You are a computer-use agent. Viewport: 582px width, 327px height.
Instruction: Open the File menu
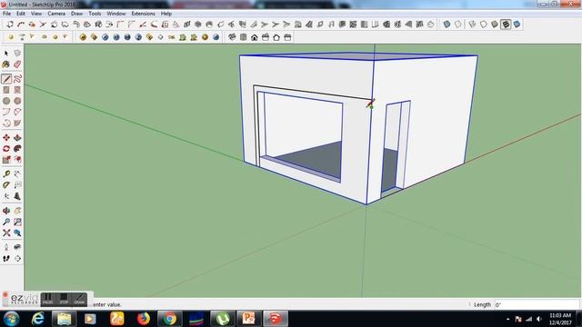(6, 14)
